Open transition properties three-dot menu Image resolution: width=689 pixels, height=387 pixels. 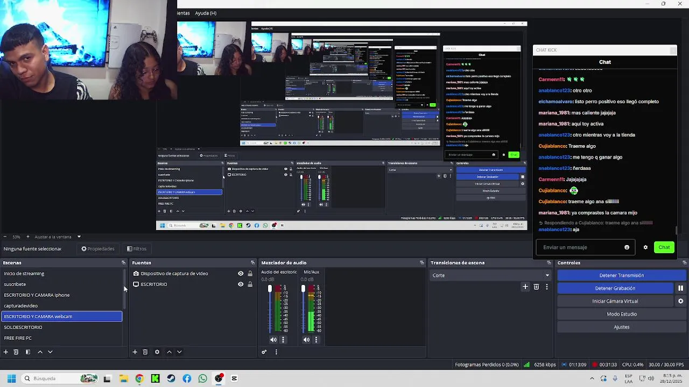pos(547,287)
